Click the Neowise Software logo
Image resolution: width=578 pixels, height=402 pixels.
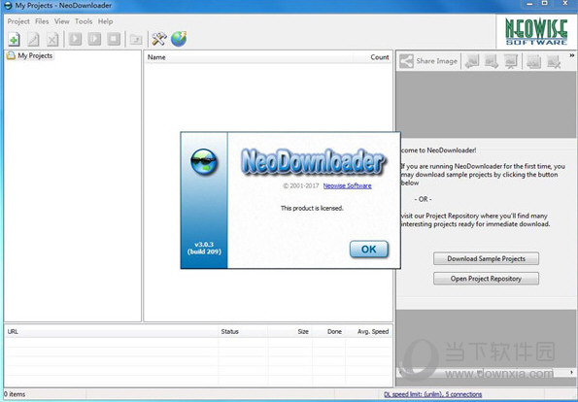536,32
